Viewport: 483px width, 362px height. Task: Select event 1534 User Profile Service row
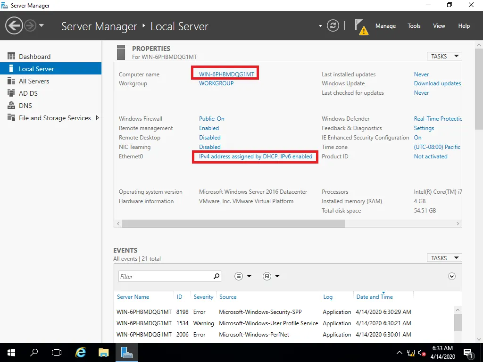[x=284, y=323]
